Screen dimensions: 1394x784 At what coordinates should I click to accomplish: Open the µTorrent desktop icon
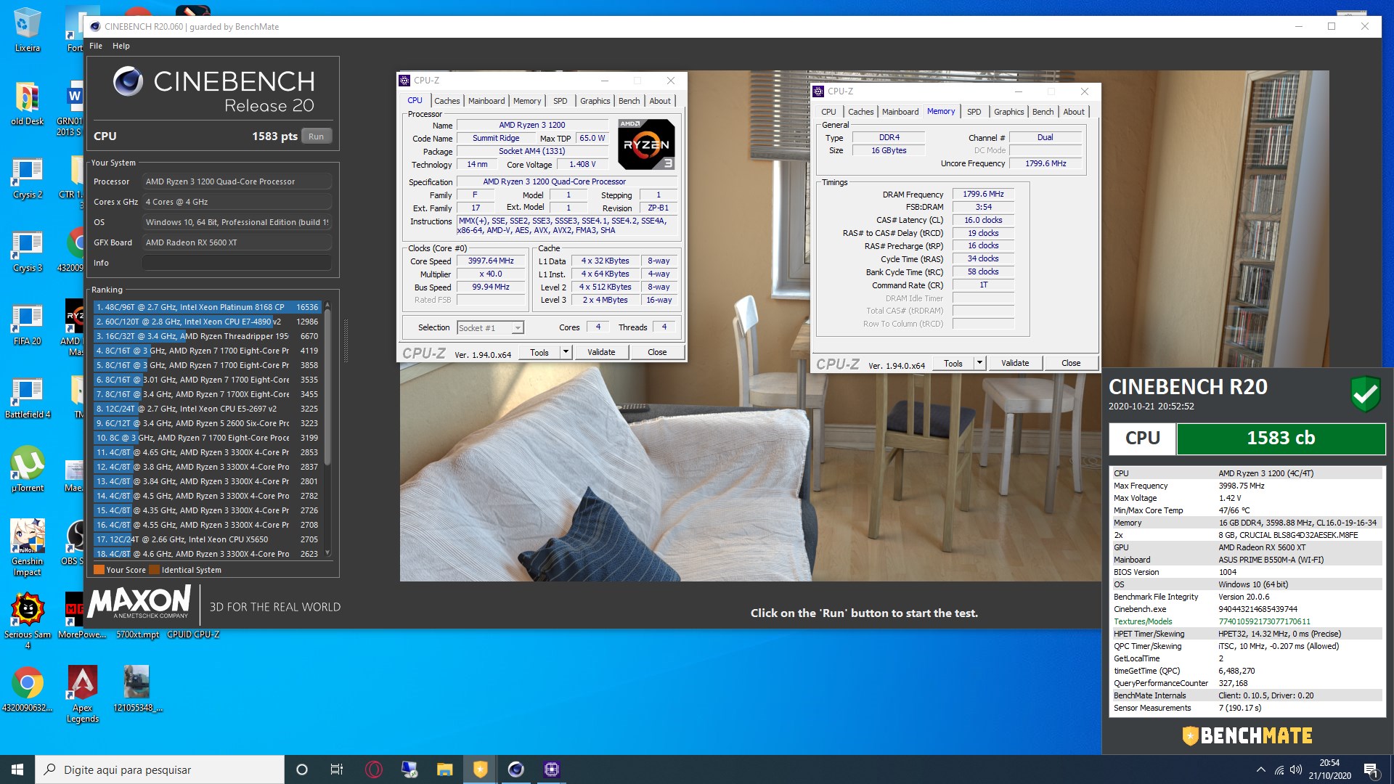[27, 469]
